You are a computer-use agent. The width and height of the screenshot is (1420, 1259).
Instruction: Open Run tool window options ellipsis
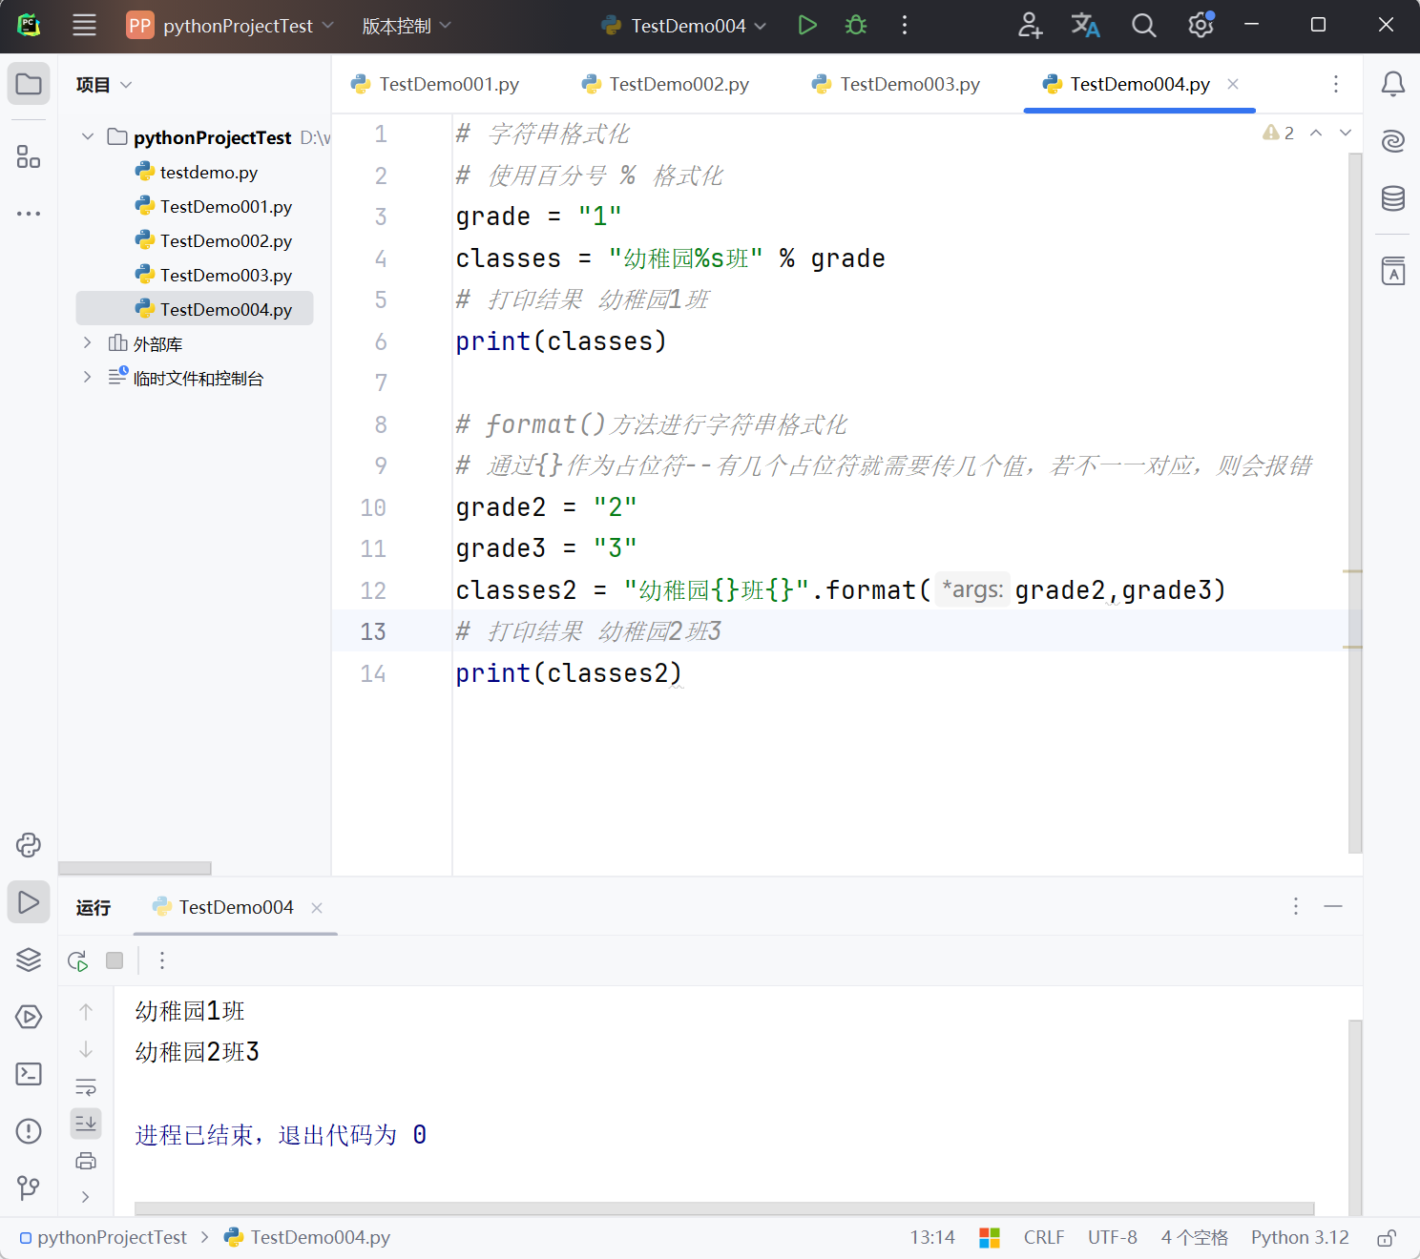coord(1296,906)
